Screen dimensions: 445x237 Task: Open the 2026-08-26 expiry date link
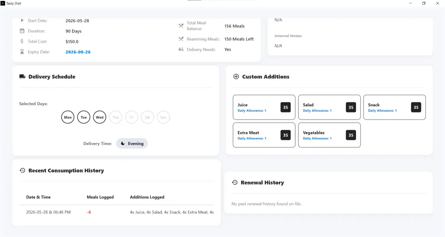pyautogui.click(x=78, y=52)
